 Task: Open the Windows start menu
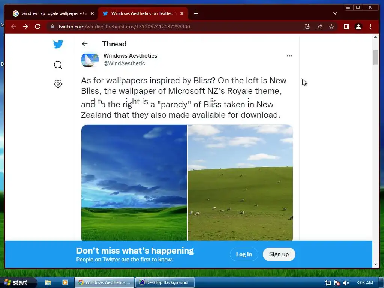(x=18, y=282)
